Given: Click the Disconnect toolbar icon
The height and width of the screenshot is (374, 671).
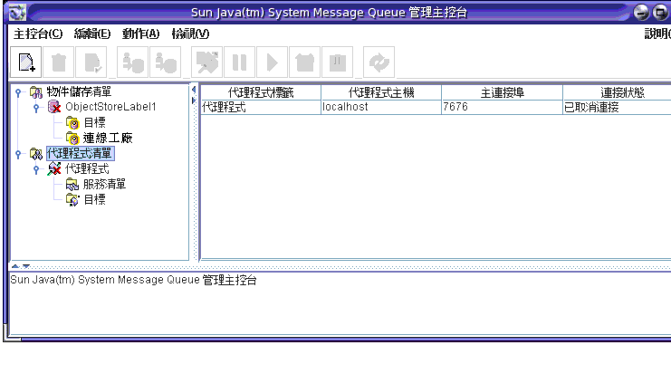Looking at the screenshot, I should point(165,62).
